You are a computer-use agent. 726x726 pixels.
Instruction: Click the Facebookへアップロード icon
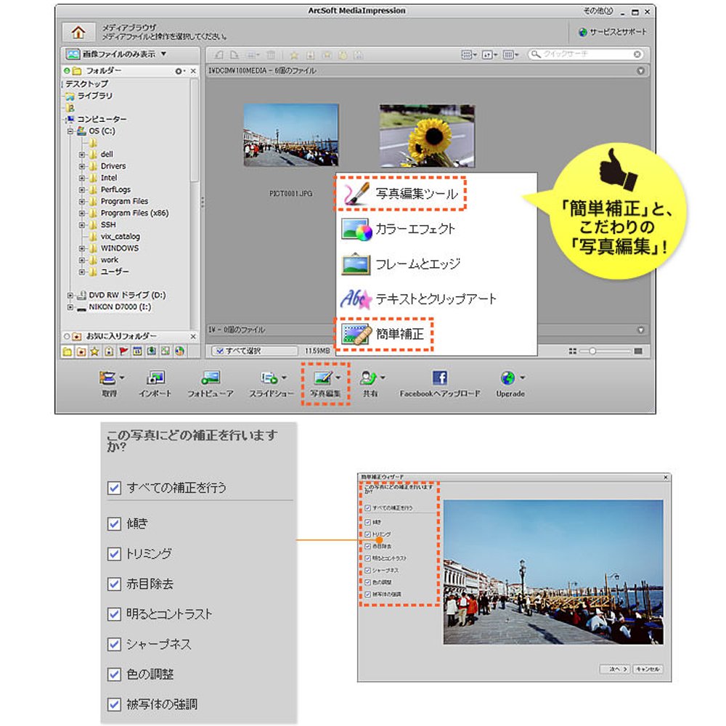point(439,378)
